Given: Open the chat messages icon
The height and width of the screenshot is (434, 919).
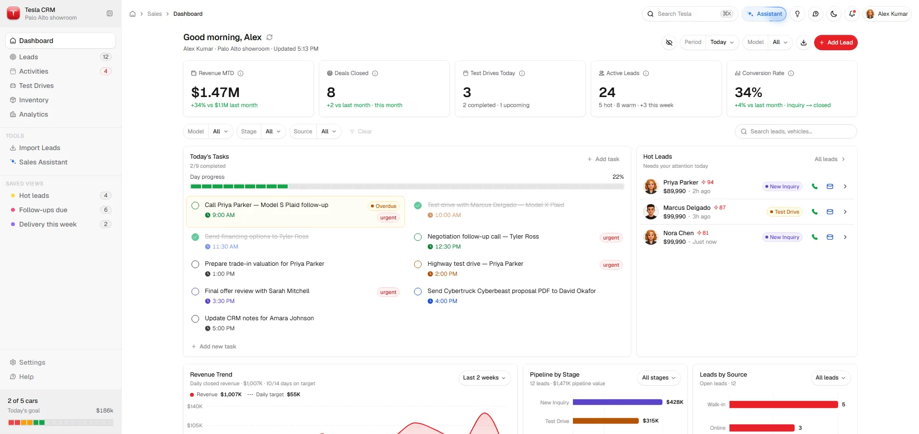Looking at the screenshot, I should [816, 14].
